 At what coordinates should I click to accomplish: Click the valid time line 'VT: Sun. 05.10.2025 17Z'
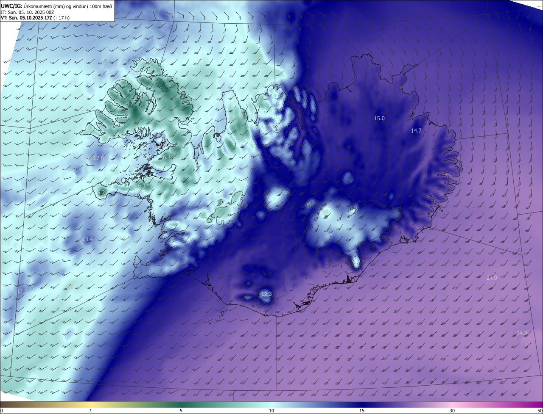27,18
